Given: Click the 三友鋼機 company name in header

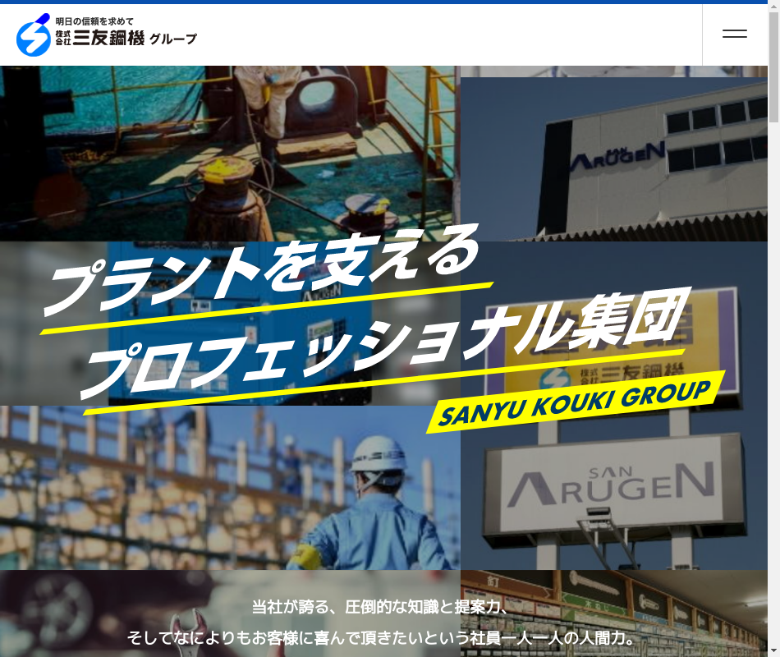Looking at the screenshot, I should tap(108, 39).
